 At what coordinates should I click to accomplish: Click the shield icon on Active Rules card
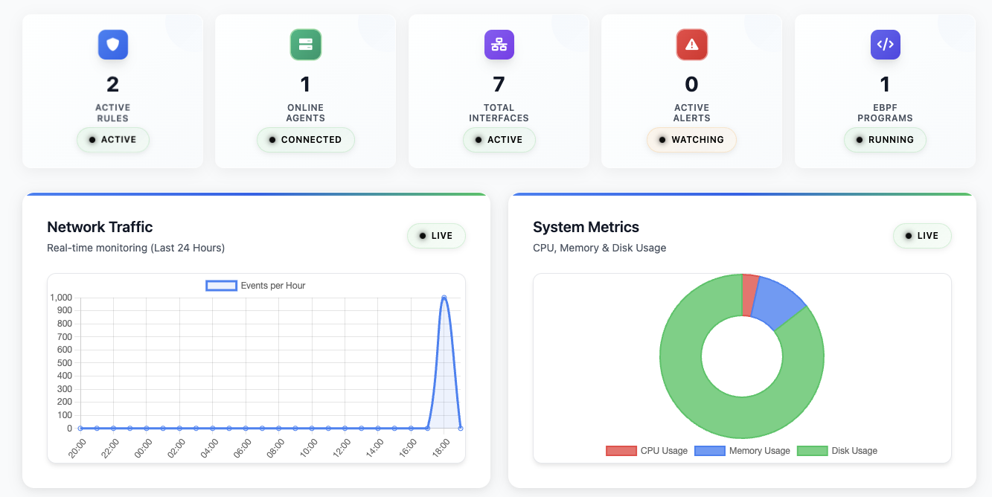tap(112, 45)
